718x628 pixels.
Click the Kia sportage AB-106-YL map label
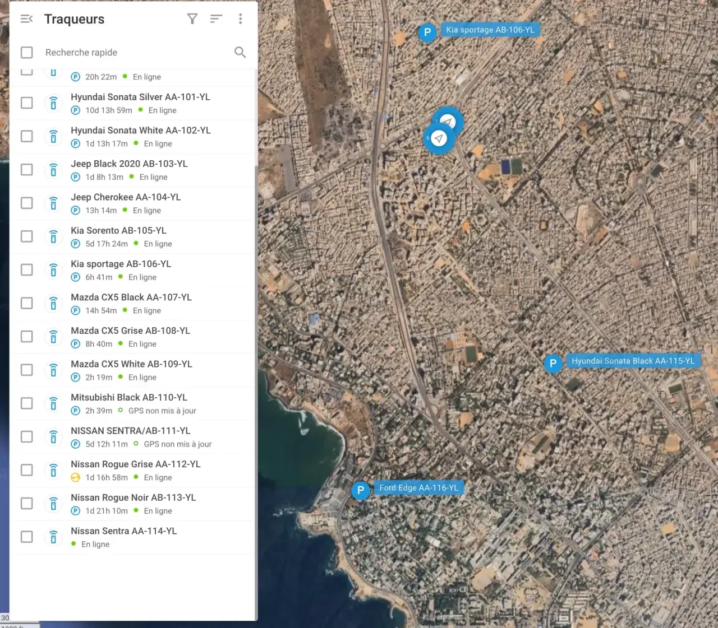point(490,30)
